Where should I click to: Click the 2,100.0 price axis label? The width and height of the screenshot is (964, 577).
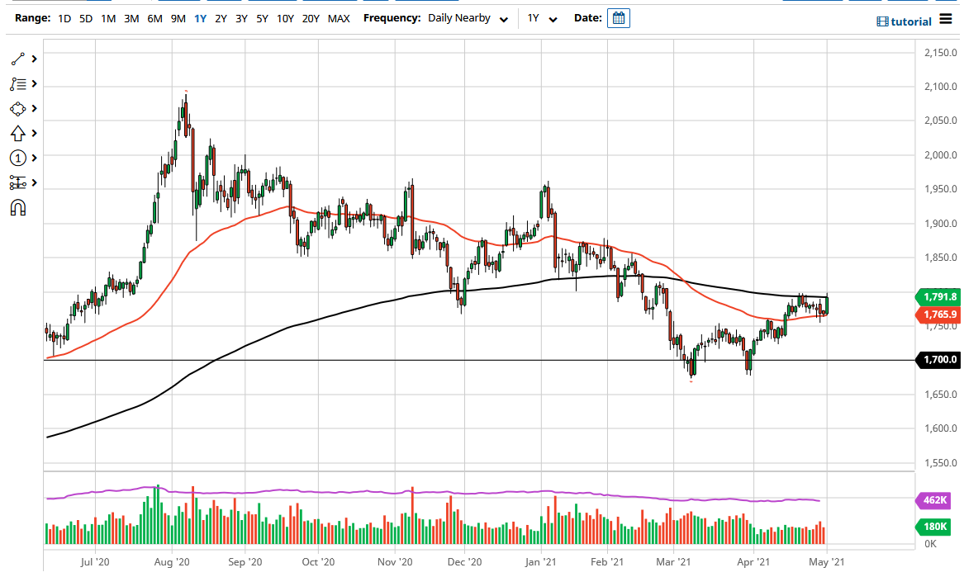click(941, 87)
